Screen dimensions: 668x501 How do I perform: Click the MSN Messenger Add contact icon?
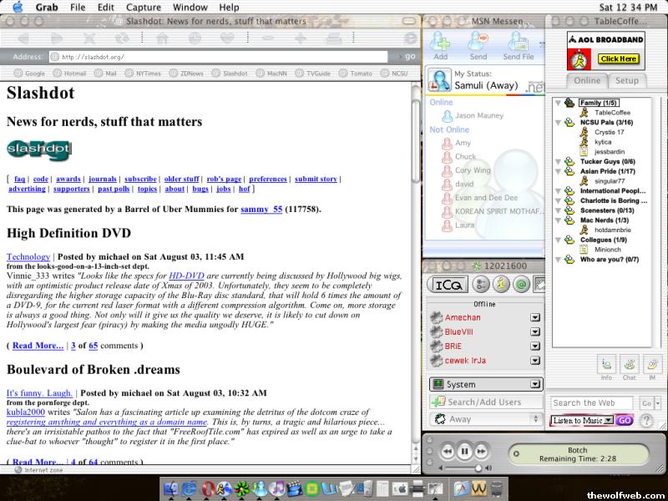pyautogui.click(x=440, y=43)
